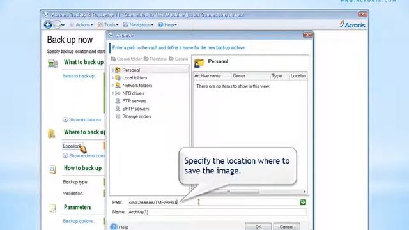
Task: Click the What to back up icon
Action: tap(52, 63)
